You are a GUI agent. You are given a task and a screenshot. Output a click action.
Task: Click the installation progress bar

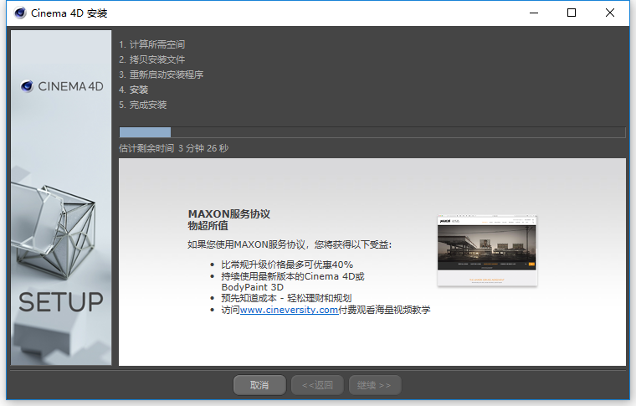click(x=372, y=132)
